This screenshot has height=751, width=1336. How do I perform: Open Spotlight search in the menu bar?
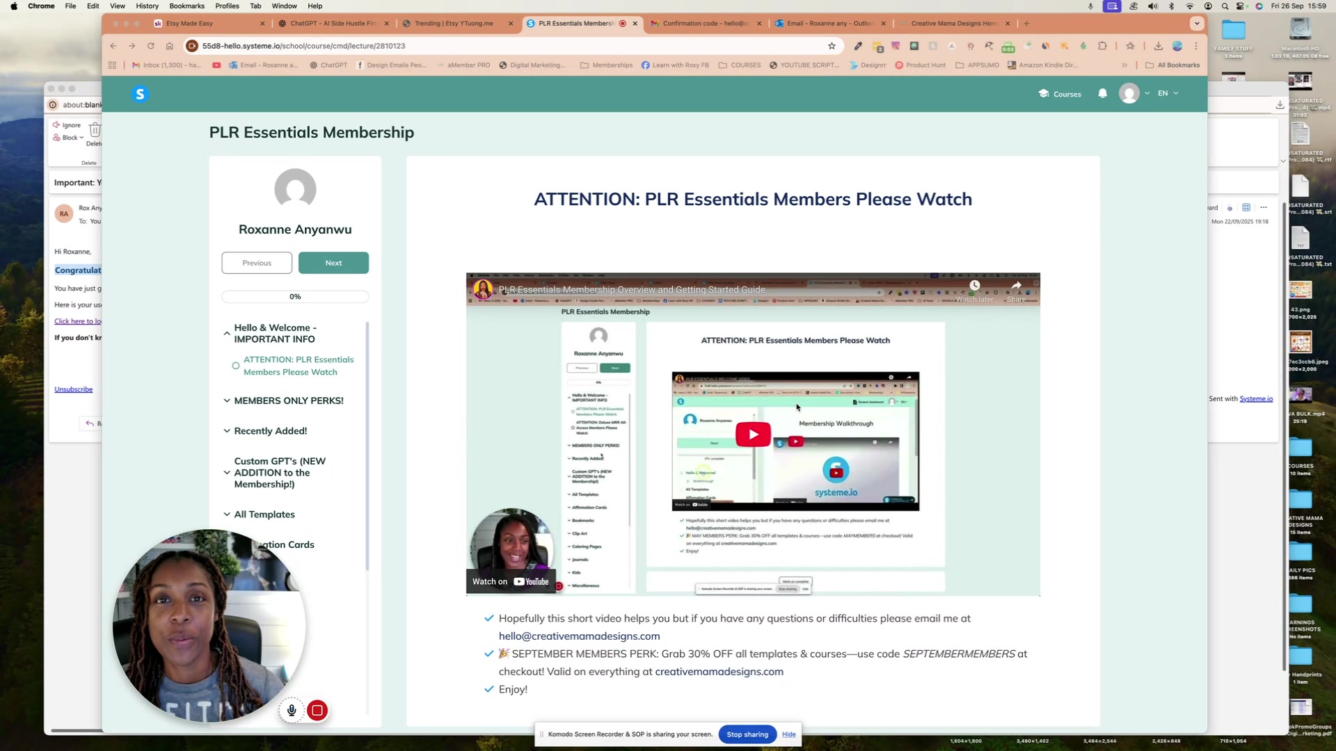[1225, 6]
